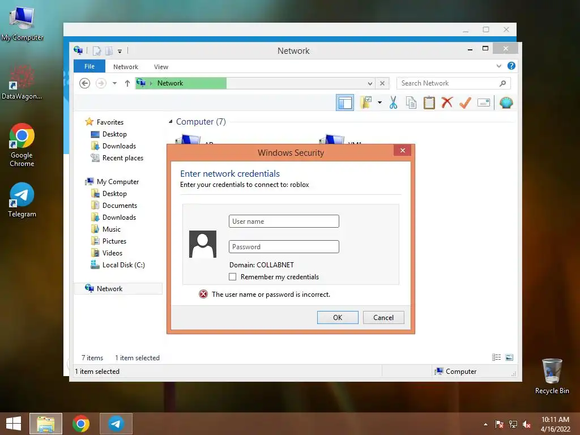Click Telegram in the taskbar

click(x=116, y=424)
